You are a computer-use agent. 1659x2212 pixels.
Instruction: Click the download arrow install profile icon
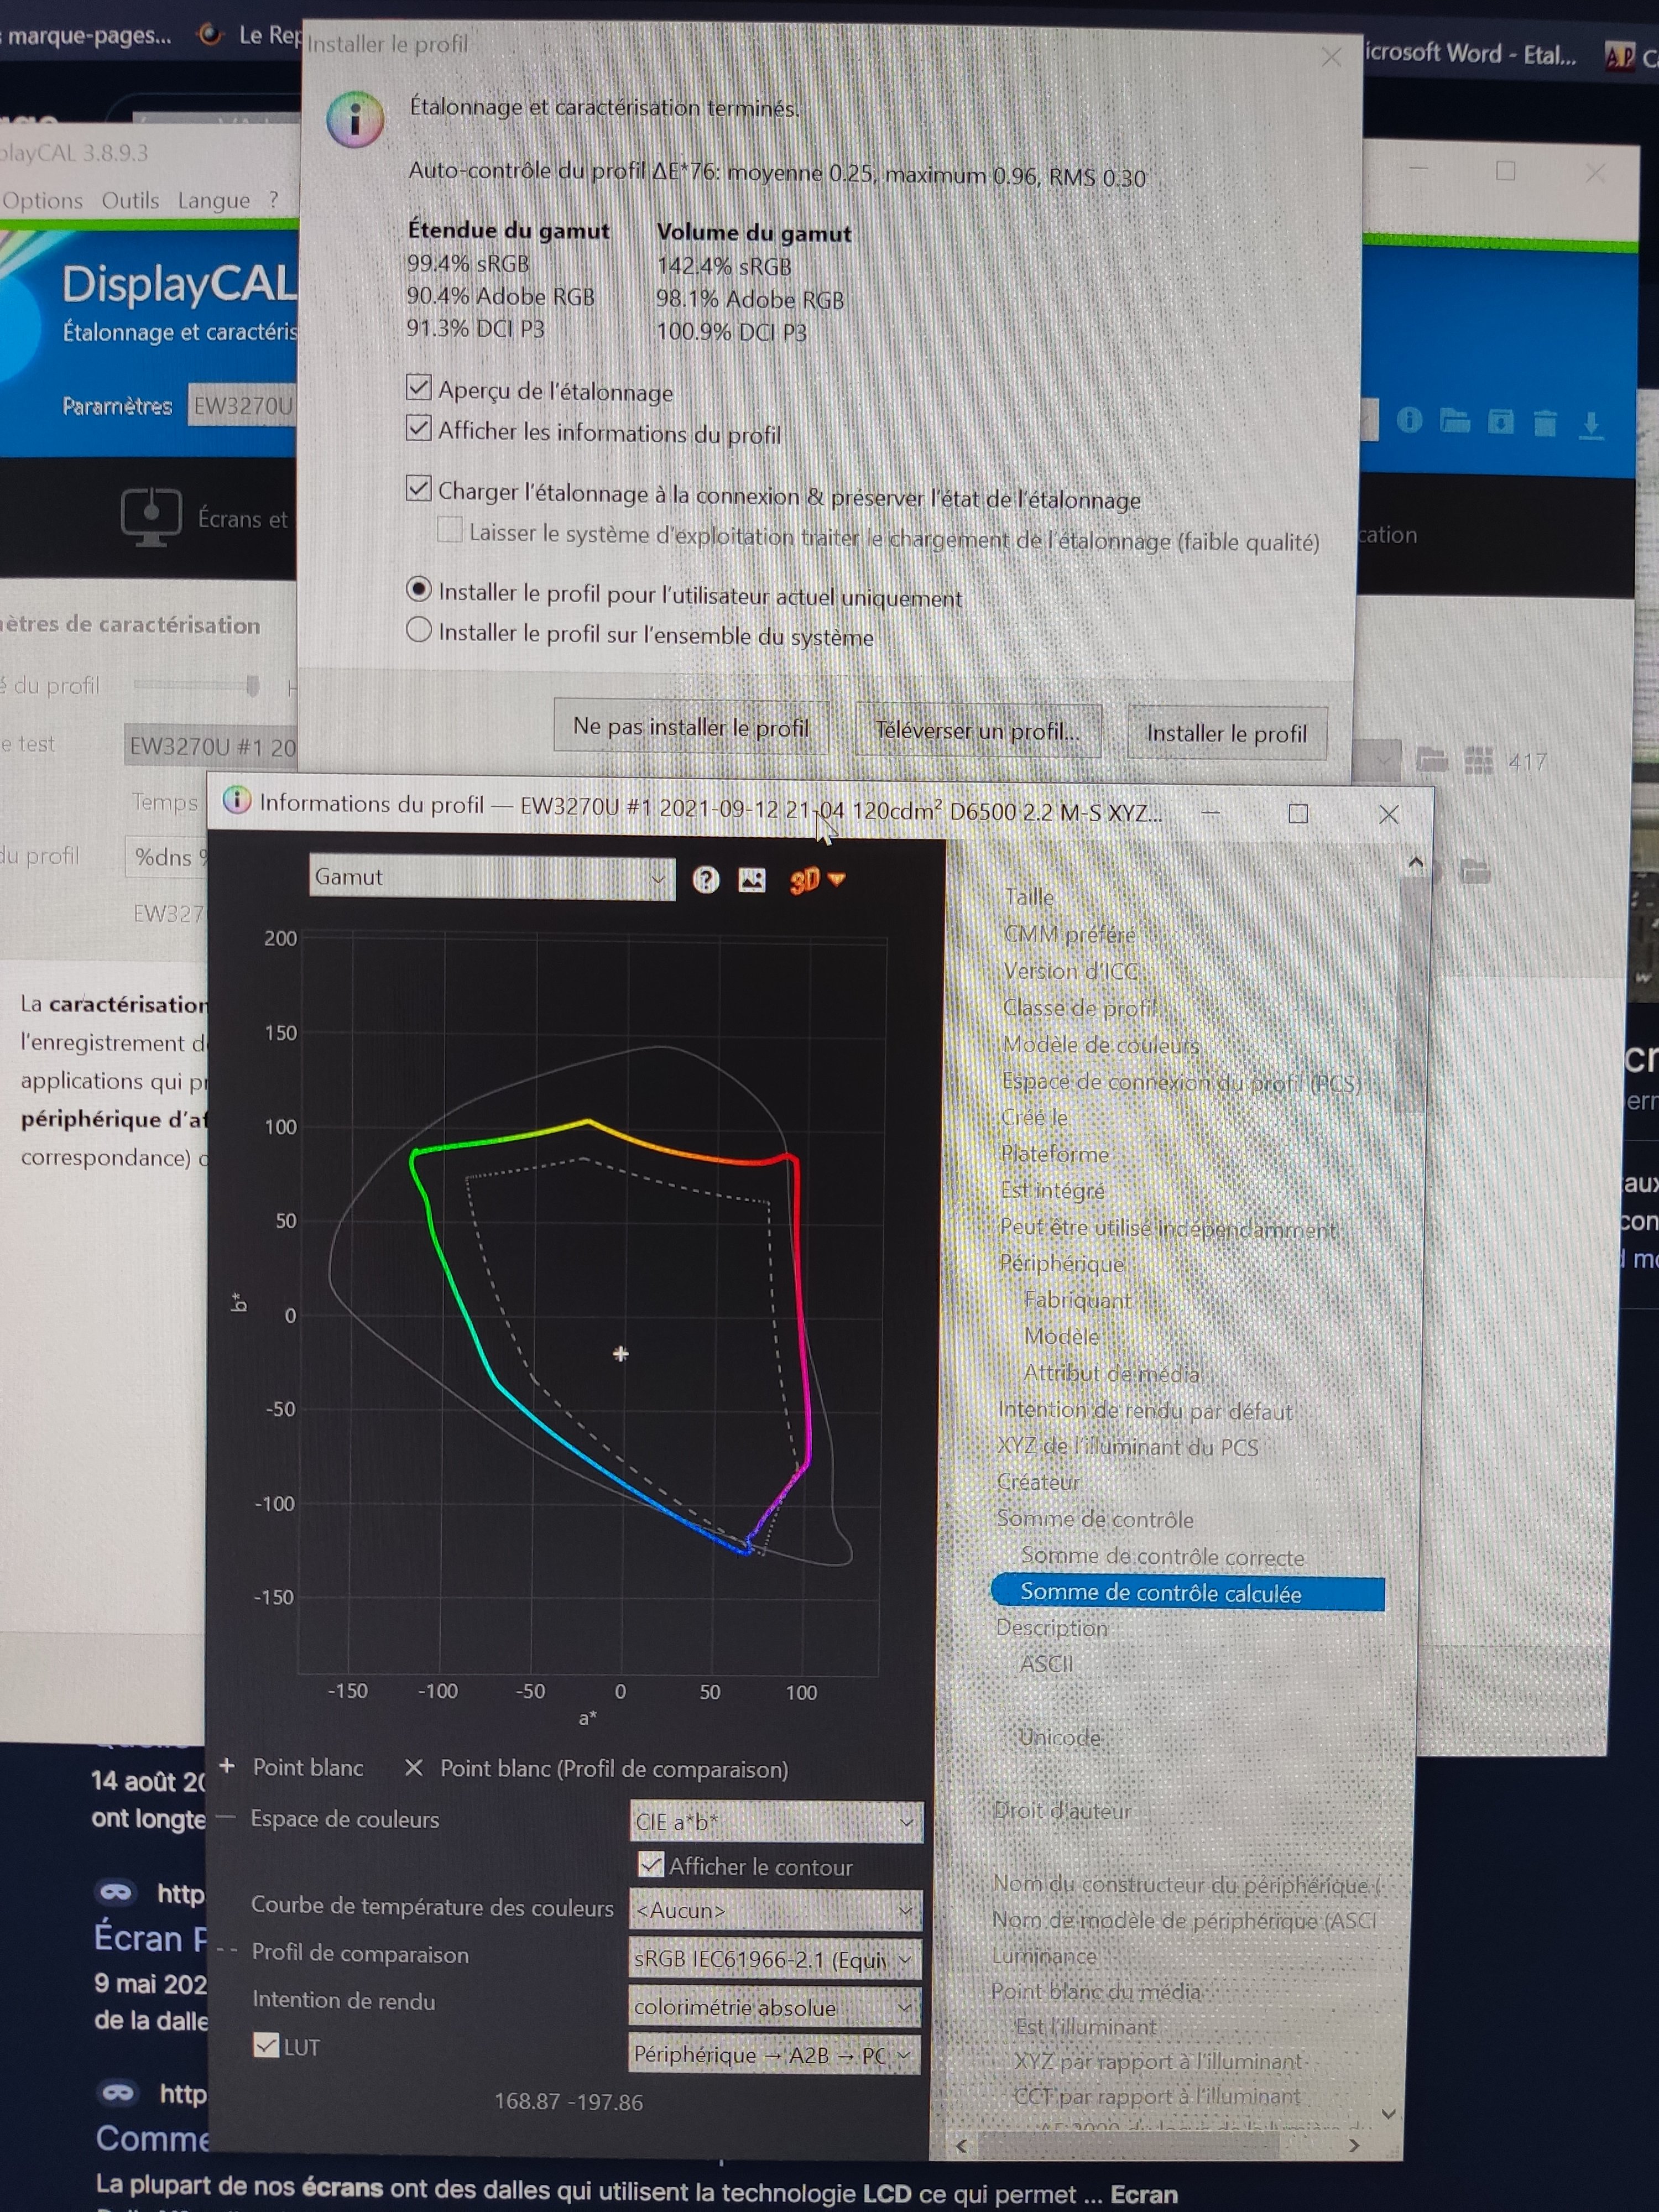1591,424
